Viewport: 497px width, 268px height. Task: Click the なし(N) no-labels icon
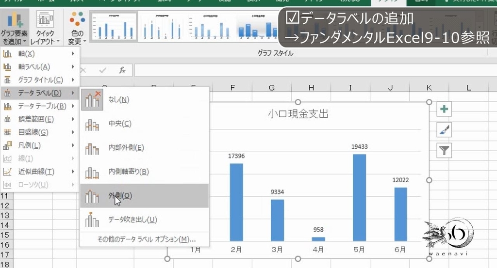(92, 99)
